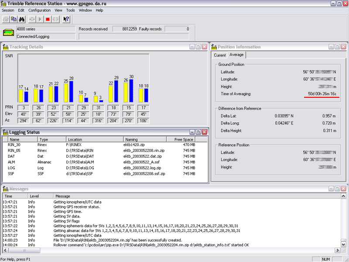Switch to the Current tab
The image size is (349, 262).
click(x=220, y=55)
